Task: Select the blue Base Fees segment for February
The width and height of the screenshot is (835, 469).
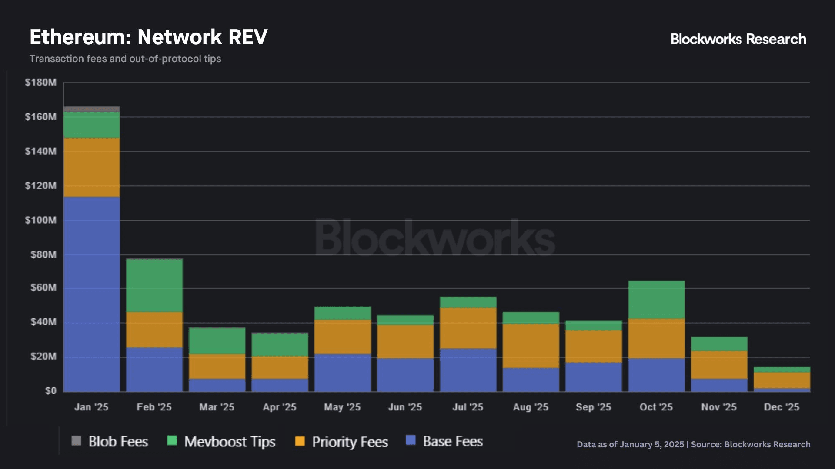Action: [x=154, y=370]
